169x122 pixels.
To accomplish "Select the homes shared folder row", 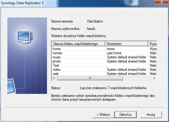I will (x=104, y=53).
